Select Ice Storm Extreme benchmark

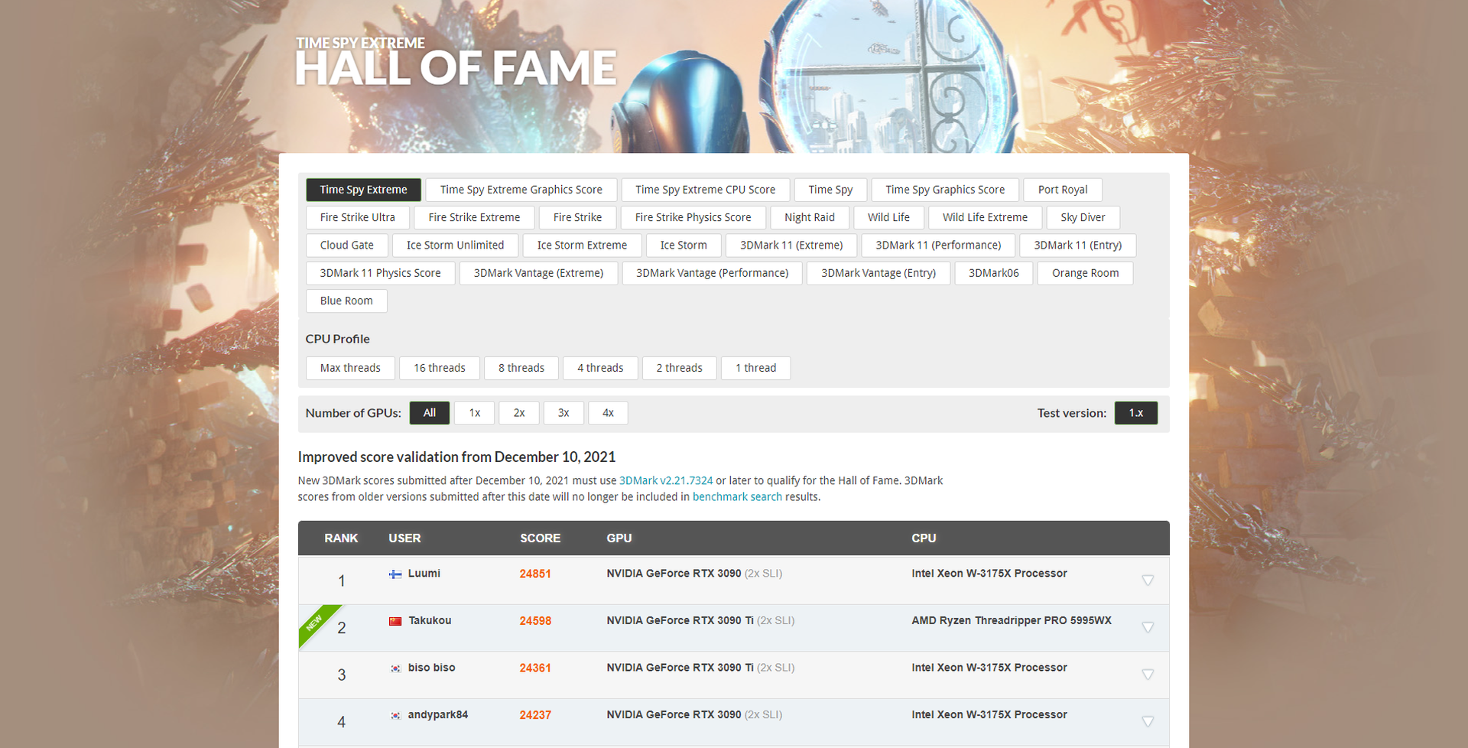pos(582,246)
